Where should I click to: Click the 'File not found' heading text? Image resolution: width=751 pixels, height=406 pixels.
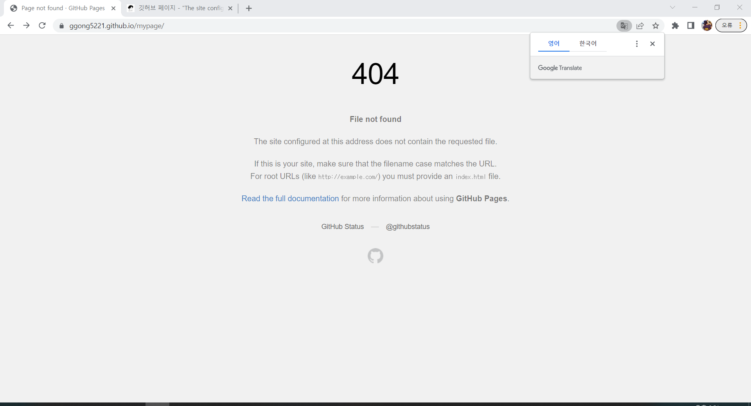375,119
